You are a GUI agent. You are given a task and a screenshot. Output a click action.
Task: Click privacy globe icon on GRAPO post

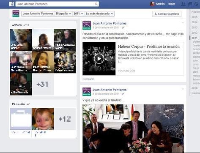pos(123,94)
